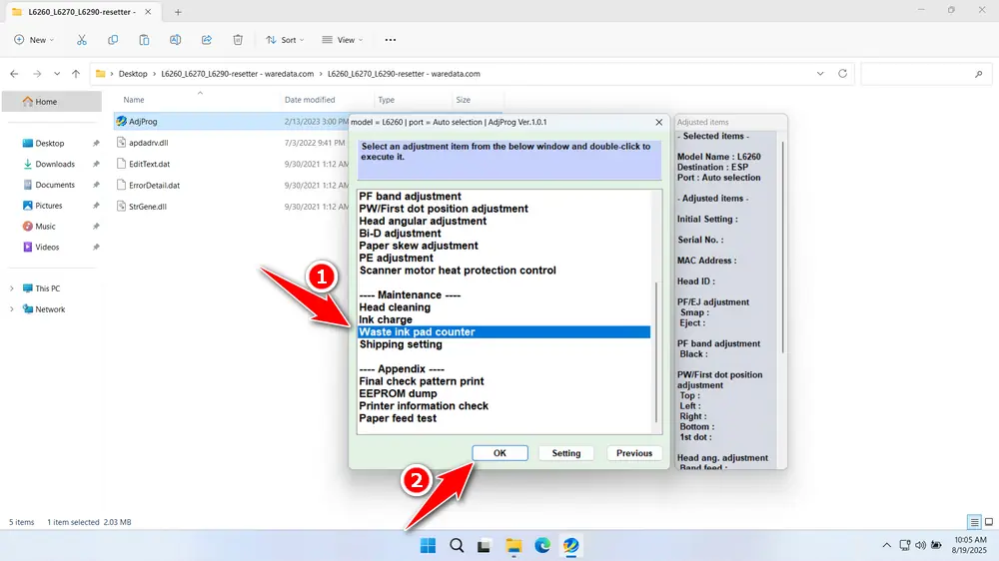Click the adjustment list vertical scrollbar
The image size is (999, 561).
click(656, 349)
